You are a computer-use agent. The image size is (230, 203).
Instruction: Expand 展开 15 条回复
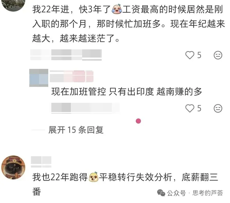[76, 130]
